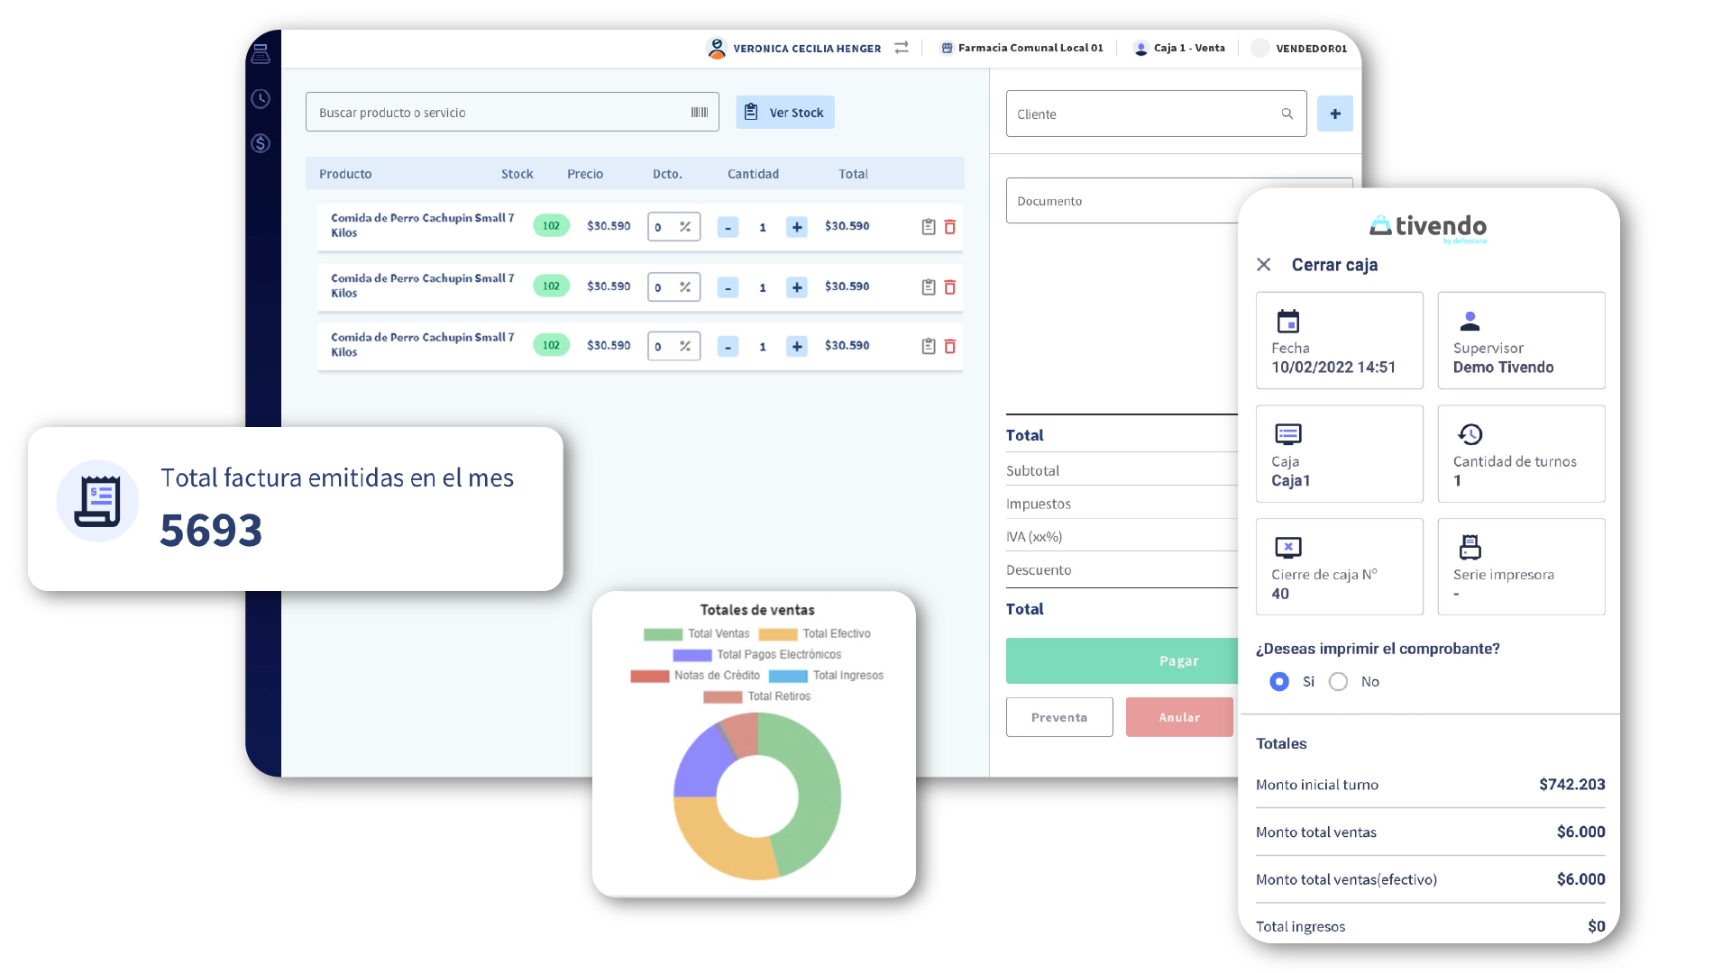Decrease quantity on third product row
This screenshot has height=973, width=1731.
coord(728,346)
